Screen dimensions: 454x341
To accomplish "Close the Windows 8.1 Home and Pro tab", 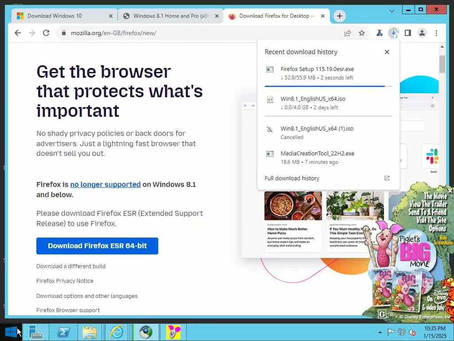I will point(216,16).
